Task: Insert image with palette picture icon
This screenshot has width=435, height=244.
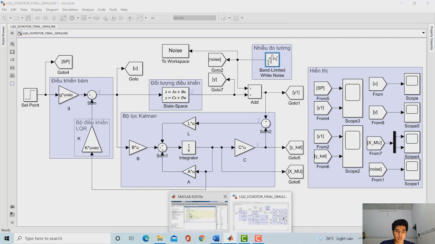Action: click(x=12, y=76)
